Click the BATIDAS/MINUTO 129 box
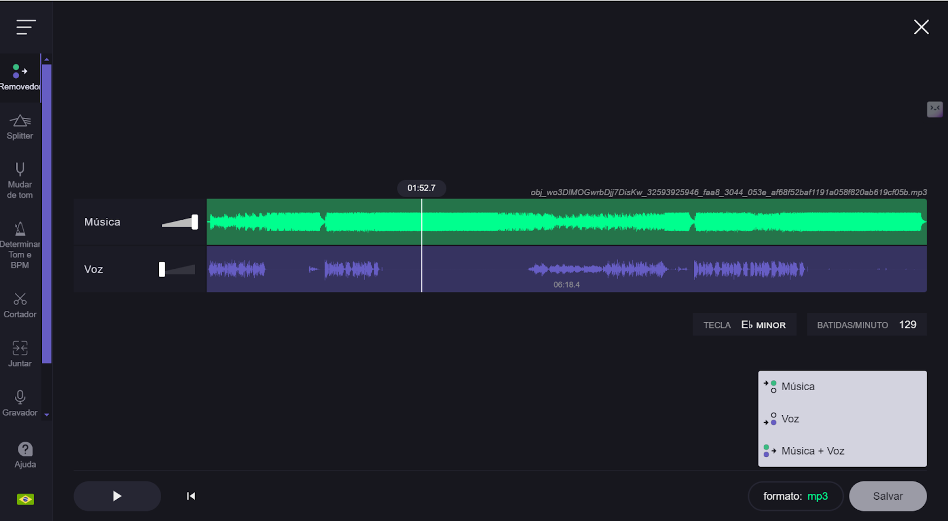The width and height of the screenshot is (948, 521). [867, 325]
